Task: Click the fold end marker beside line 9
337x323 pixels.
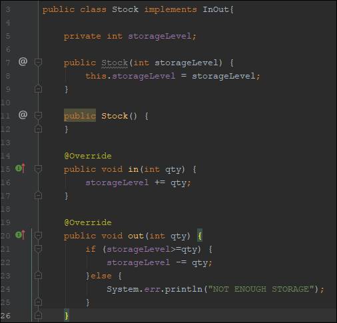Action: (38, 89)
